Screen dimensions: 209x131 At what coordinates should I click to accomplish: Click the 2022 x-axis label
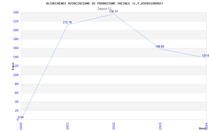click(114, 126)
